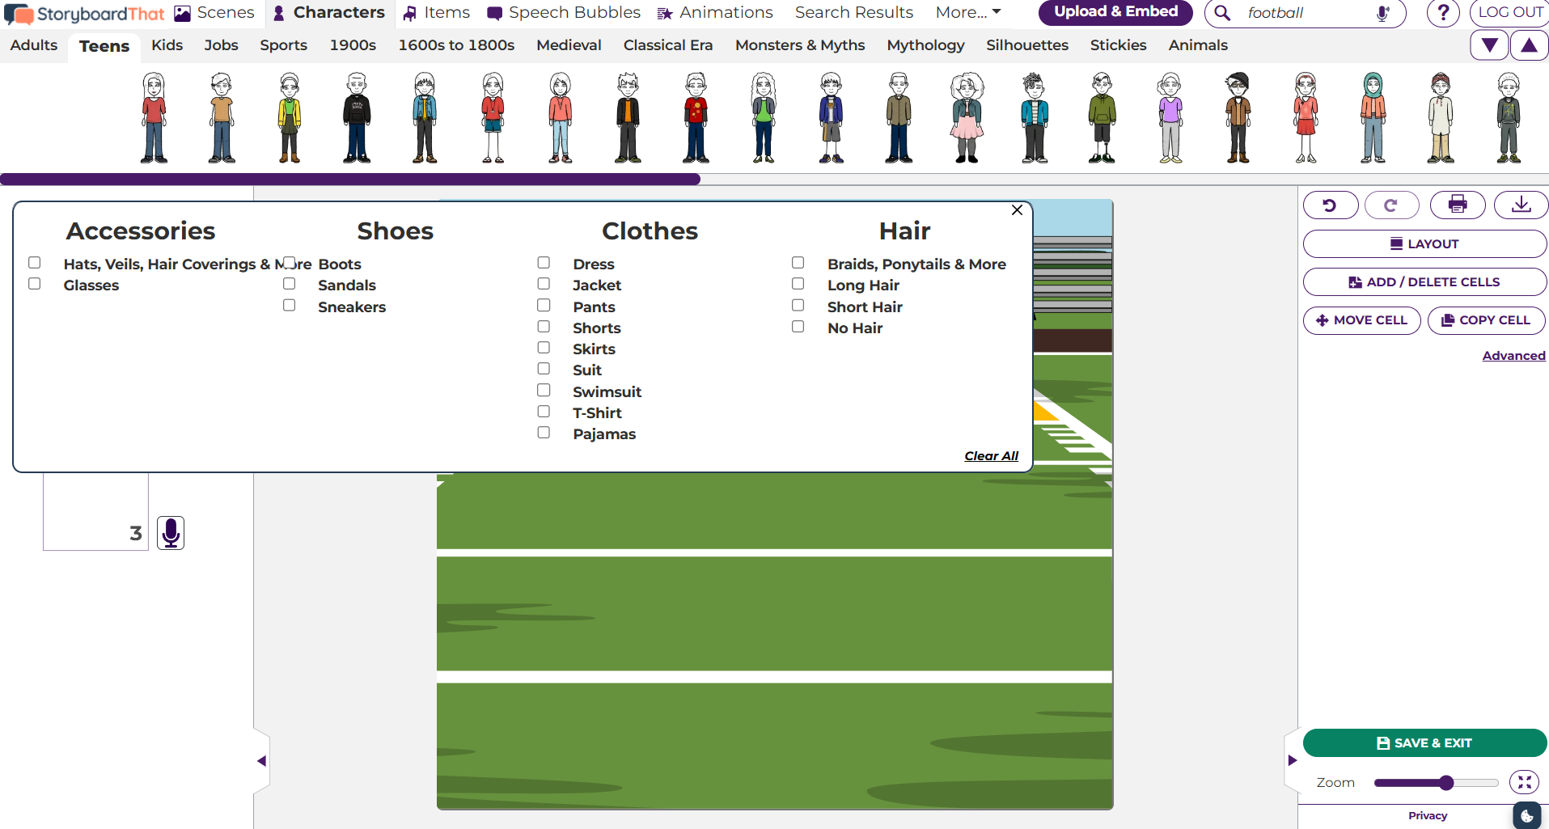This screenshot has width=1549, height=829.
Task: Check the Sneakers shoes filter
Action: pos(289,305)
